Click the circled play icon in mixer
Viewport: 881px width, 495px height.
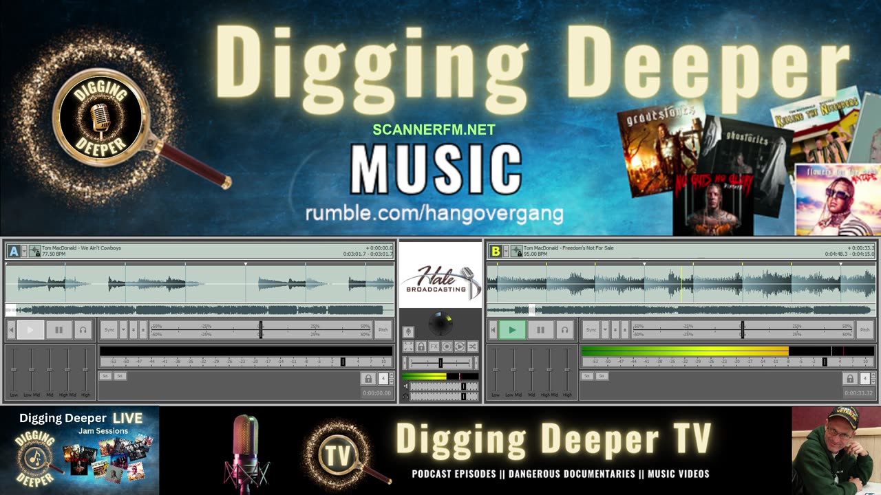[460, 346]
